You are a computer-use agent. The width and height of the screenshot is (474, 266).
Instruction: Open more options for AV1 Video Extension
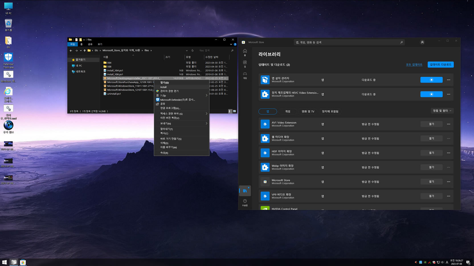point(448,124)
